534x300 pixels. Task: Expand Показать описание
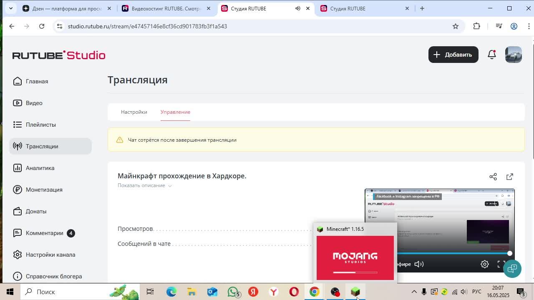[x=144, y=185]
